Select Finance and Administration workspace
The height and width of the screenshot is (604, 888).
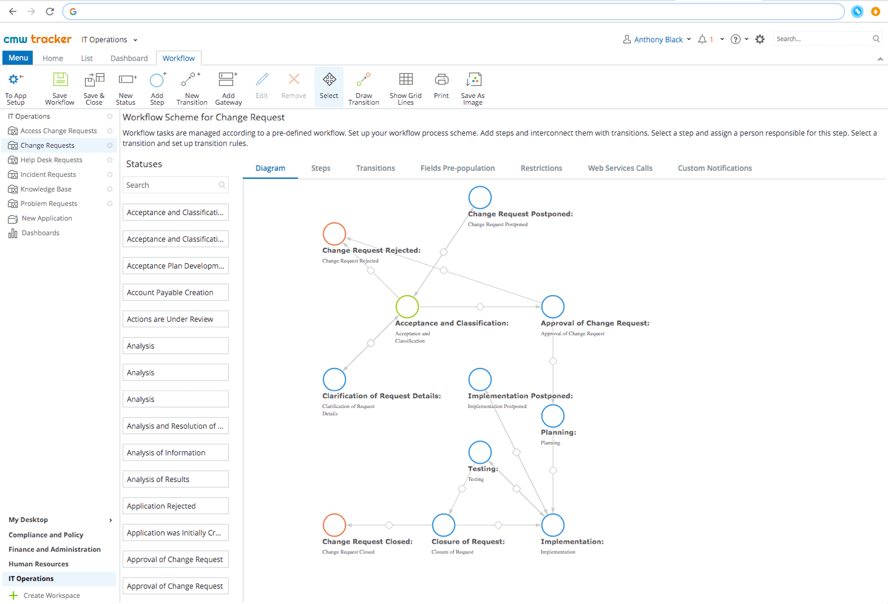(x=54, y=550)
